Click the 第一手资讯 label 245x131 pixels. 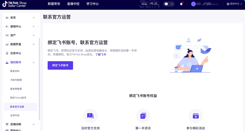pos(143,128)
